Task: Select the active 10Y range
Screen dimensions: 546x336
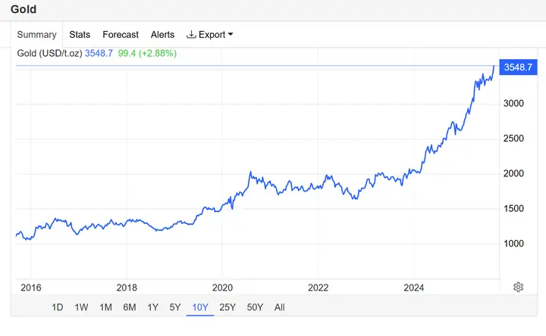Action: pyautogui.click(x=200, y=307)
